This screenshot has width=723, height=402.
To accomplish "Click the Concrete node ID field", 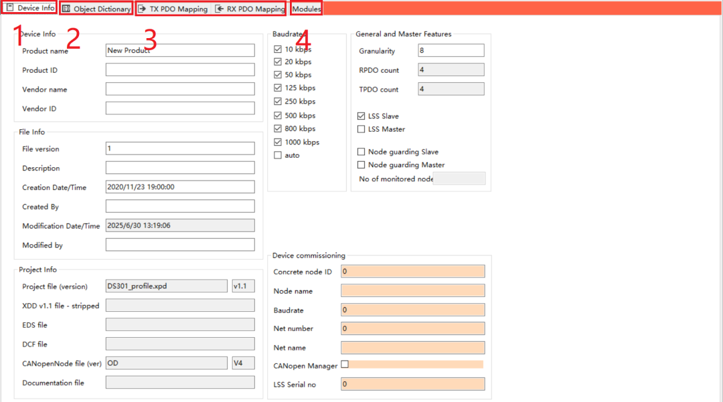I will point(412,272).
